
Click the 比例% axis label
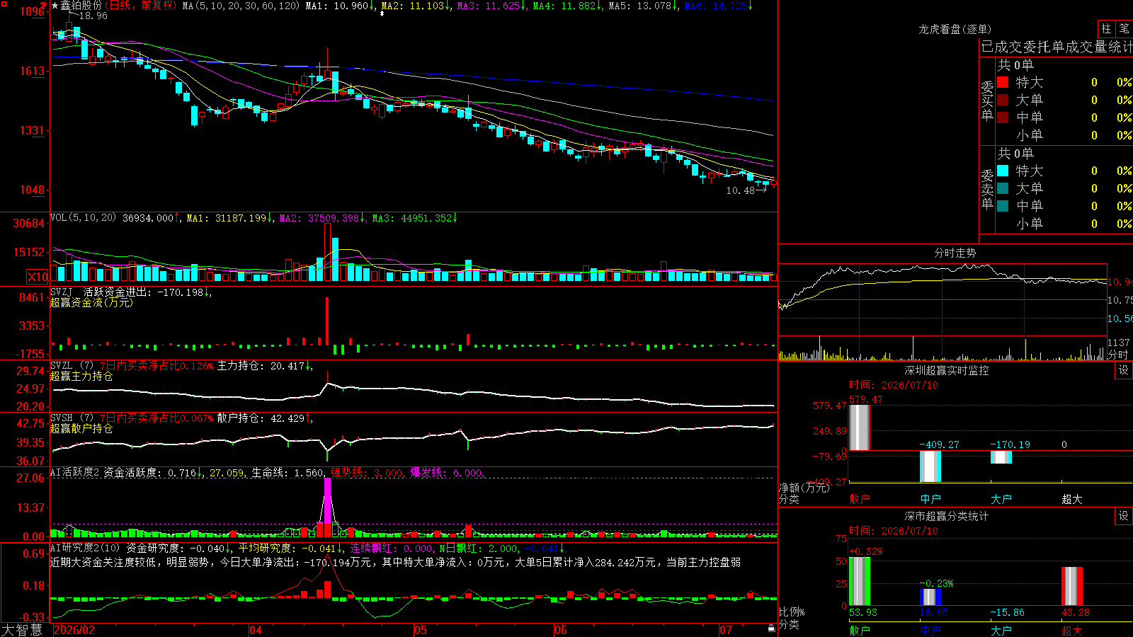pyautogui.click(x=792, y=612)
